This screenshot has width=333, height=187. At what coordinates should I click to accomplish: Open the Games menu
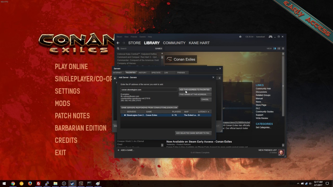click(143, 37)
